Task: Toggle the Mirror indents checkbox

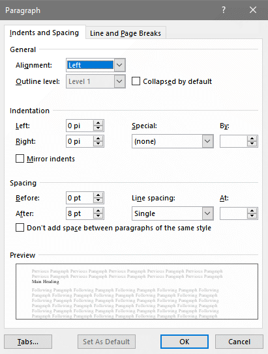Action: [20, 159]
